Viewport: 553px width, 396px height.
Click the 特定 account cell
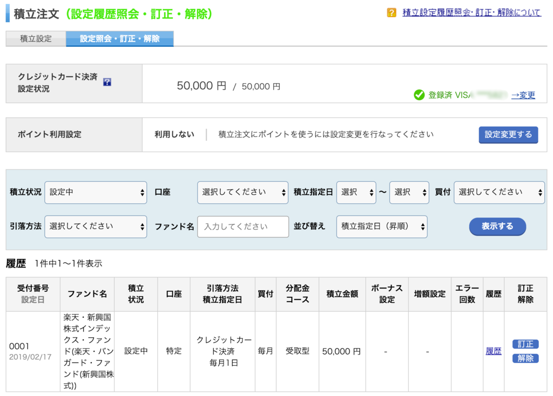(x=174, y=351)
